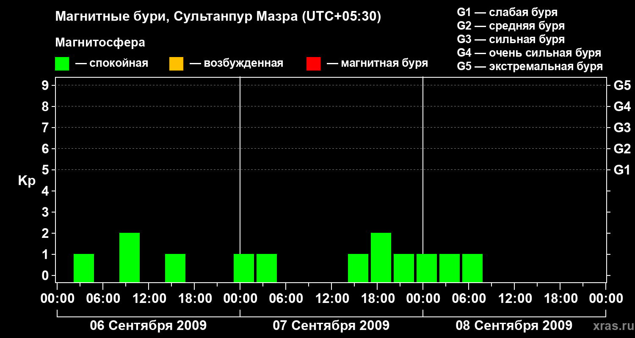The image size is (635, 338).
Task: Click the red 'магнитная буря' legend swatch
Action: [313, 64]
